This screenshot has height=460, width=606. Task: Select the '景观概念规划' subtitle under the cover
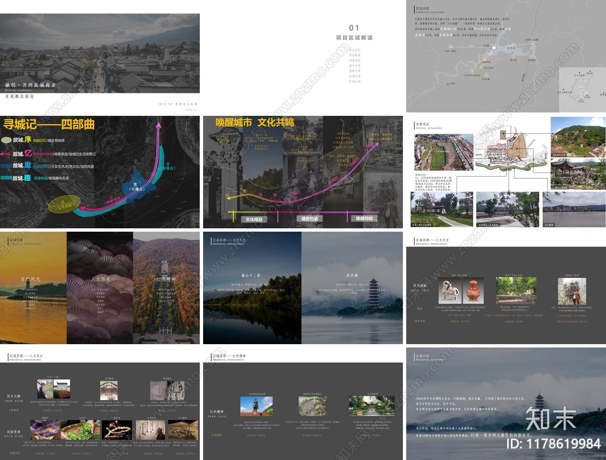pos(20,97)
